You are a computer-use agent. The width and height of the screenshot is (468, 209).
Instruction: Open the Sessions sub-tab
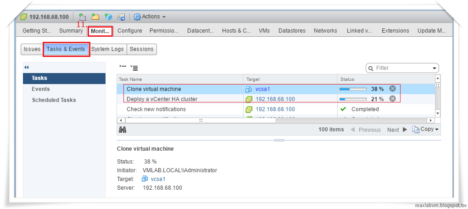141,49
